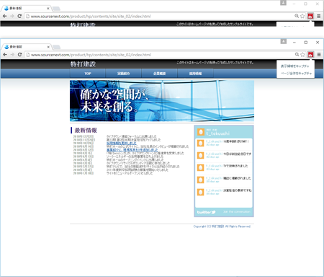Open the news link 採用情報を更新しました
324x277 pixels.
tap(122, 143)
